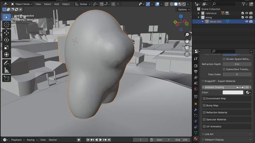This screenshot has width=255, height=143.
Task: Hide Mball.004 with its eye icon
Action: pos(247,21)
